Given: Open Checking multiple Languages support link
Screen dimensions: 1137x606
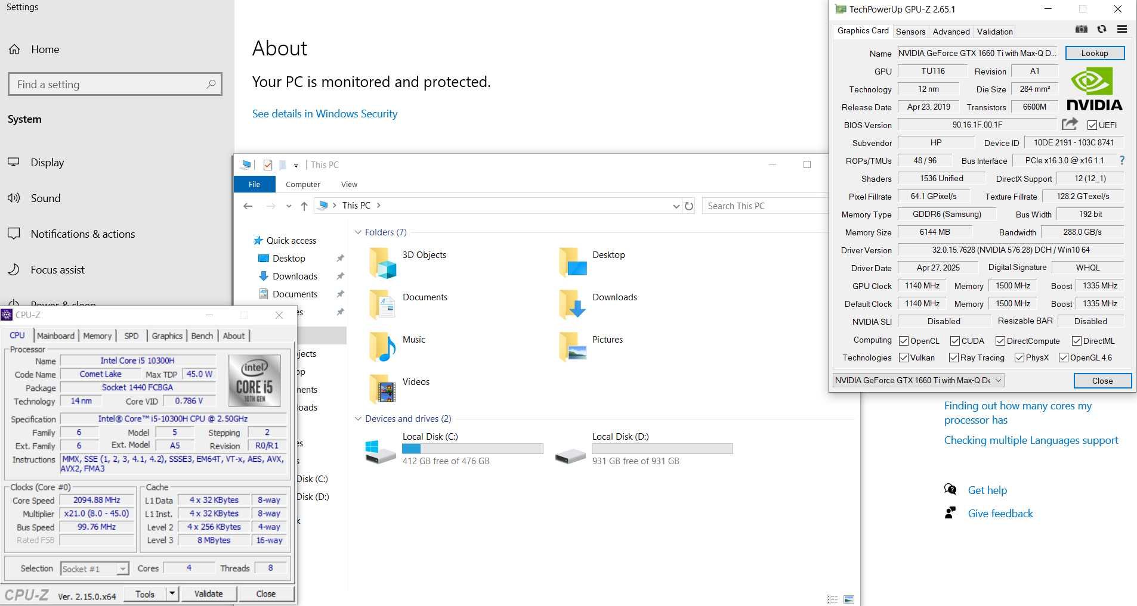Looking at the screenshot, I should [x=1031, y=440].
